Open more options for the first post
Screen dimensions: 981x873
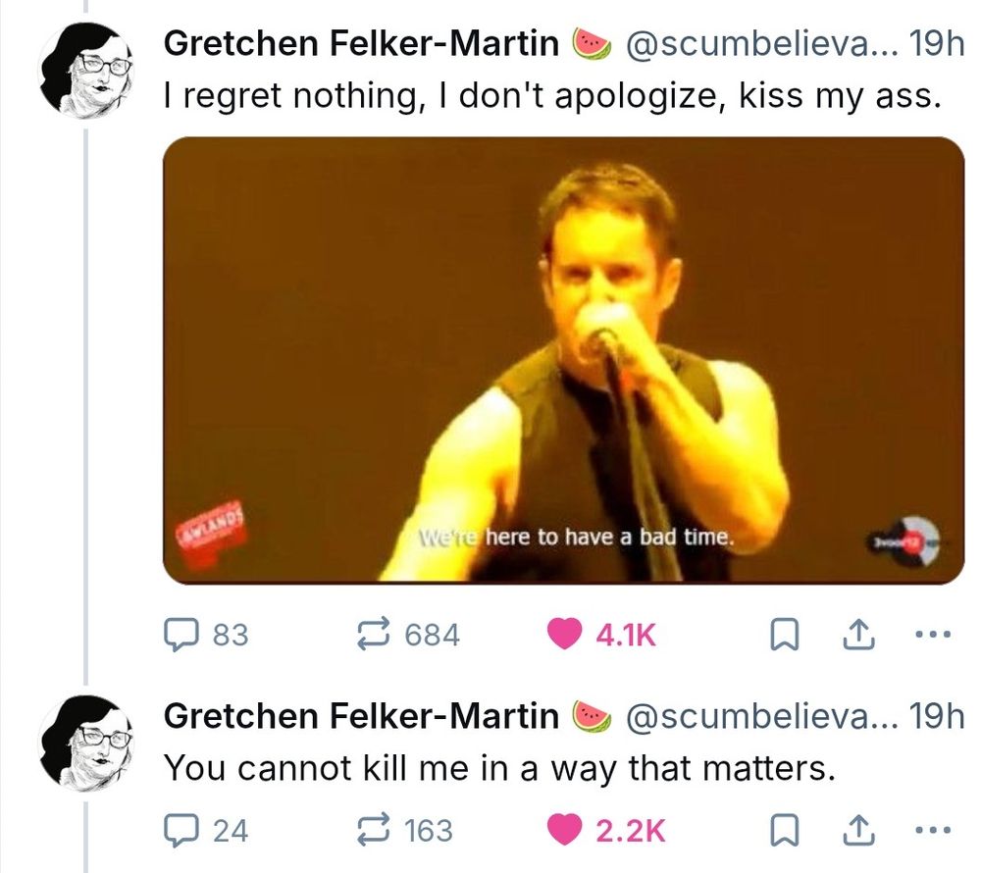click(926, 635)
